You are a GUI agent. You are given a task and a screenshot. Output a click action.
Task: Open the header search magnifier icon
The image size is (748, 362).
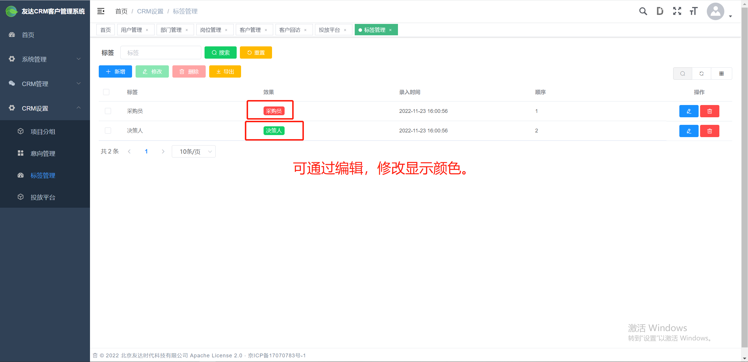643,11
